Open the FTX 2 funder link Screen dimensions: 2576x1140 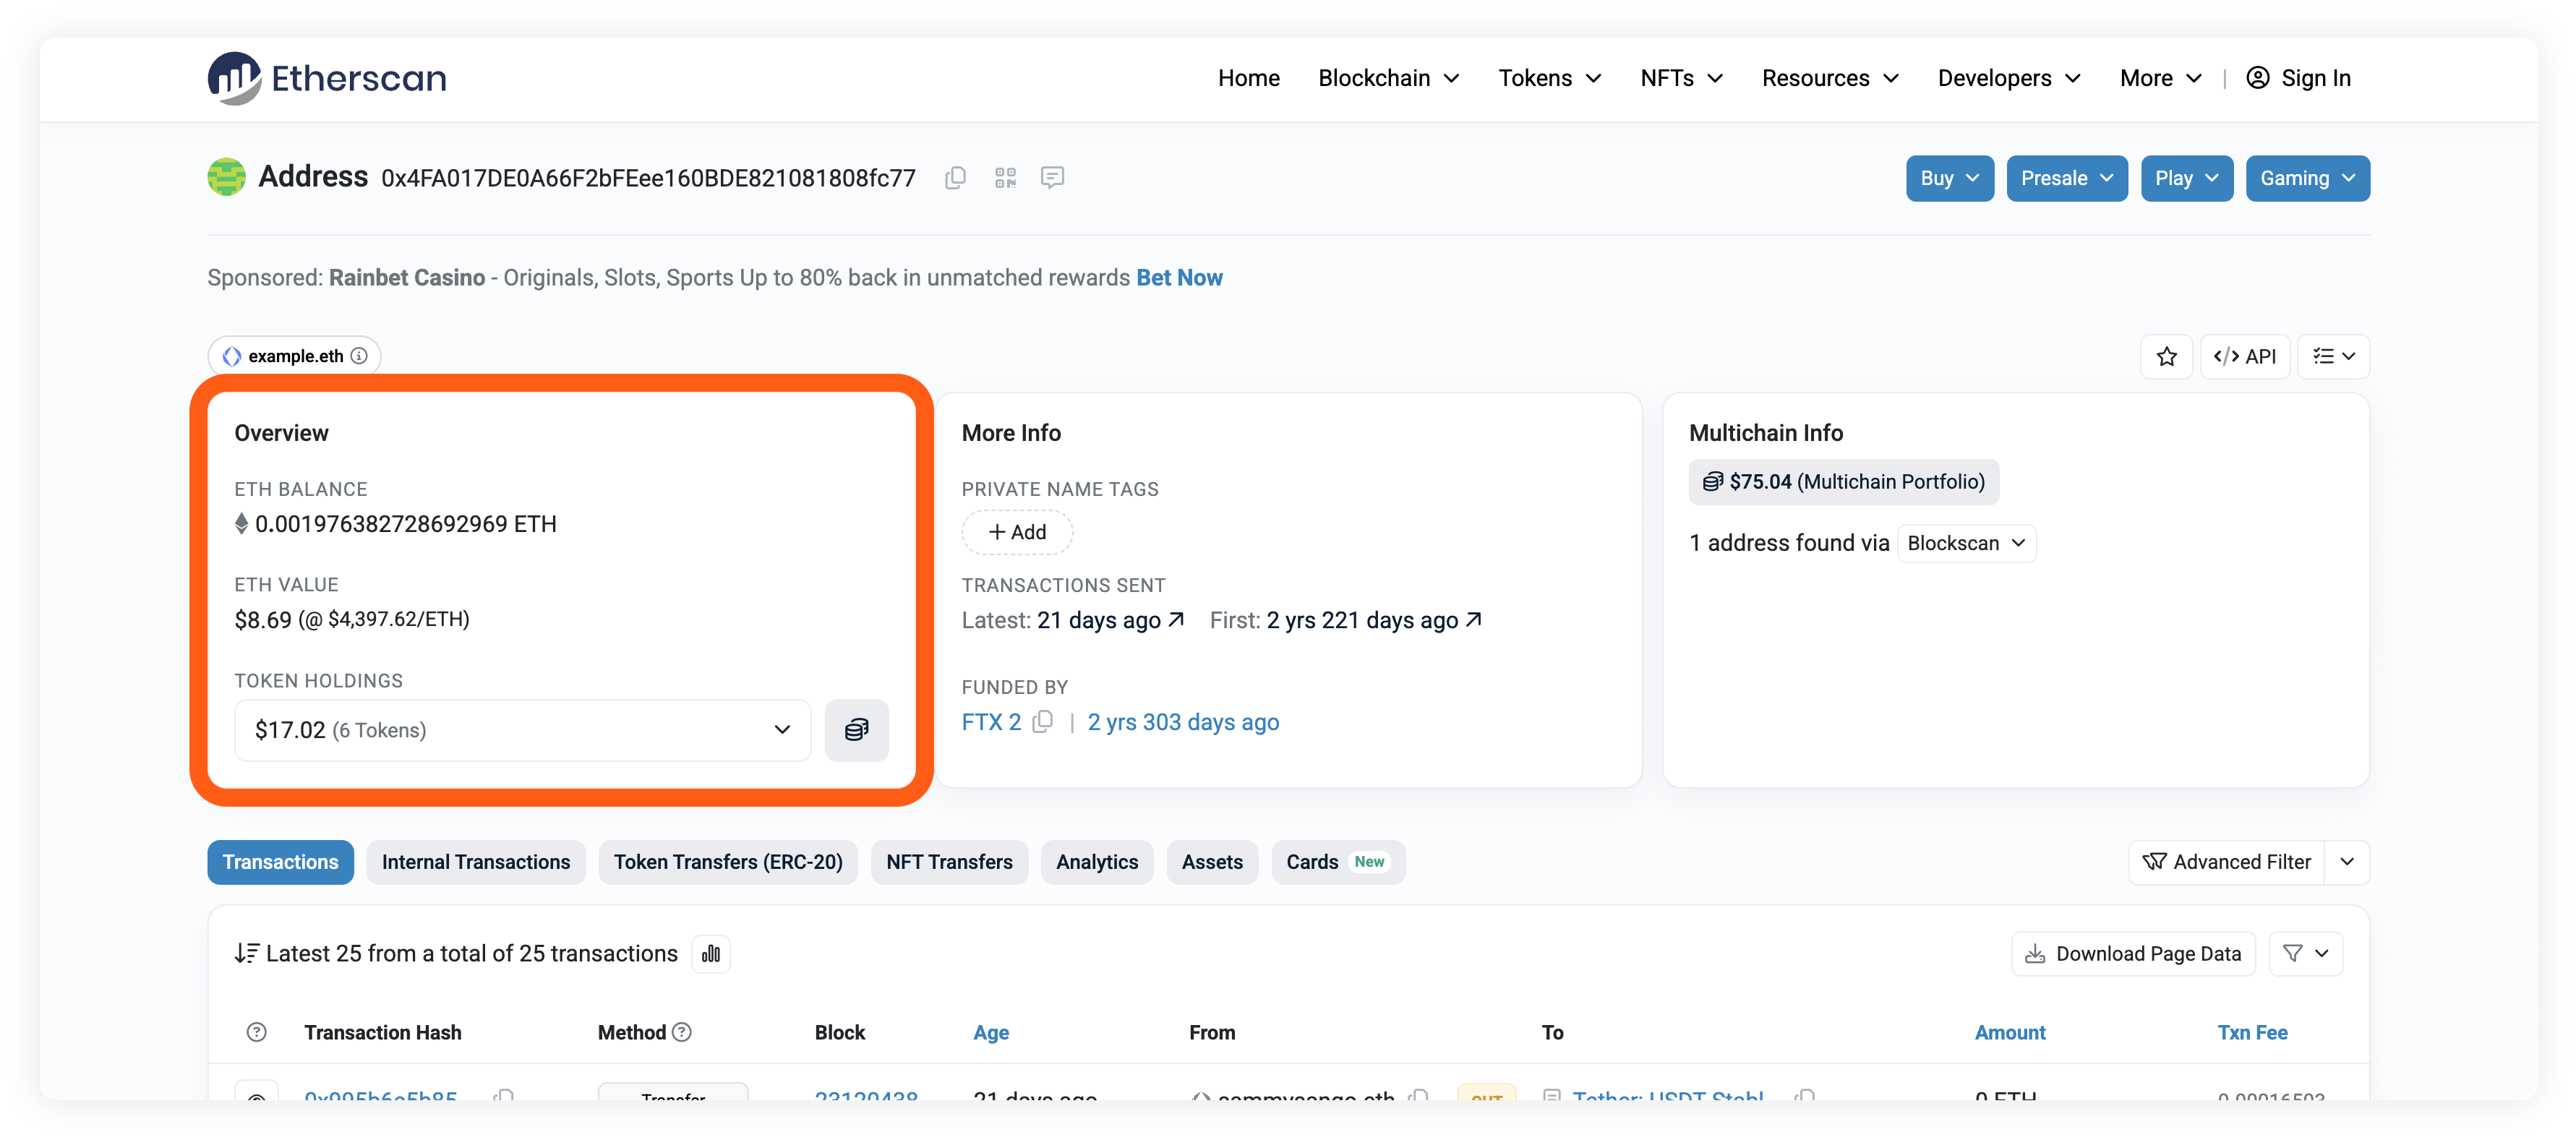point(991,722)
